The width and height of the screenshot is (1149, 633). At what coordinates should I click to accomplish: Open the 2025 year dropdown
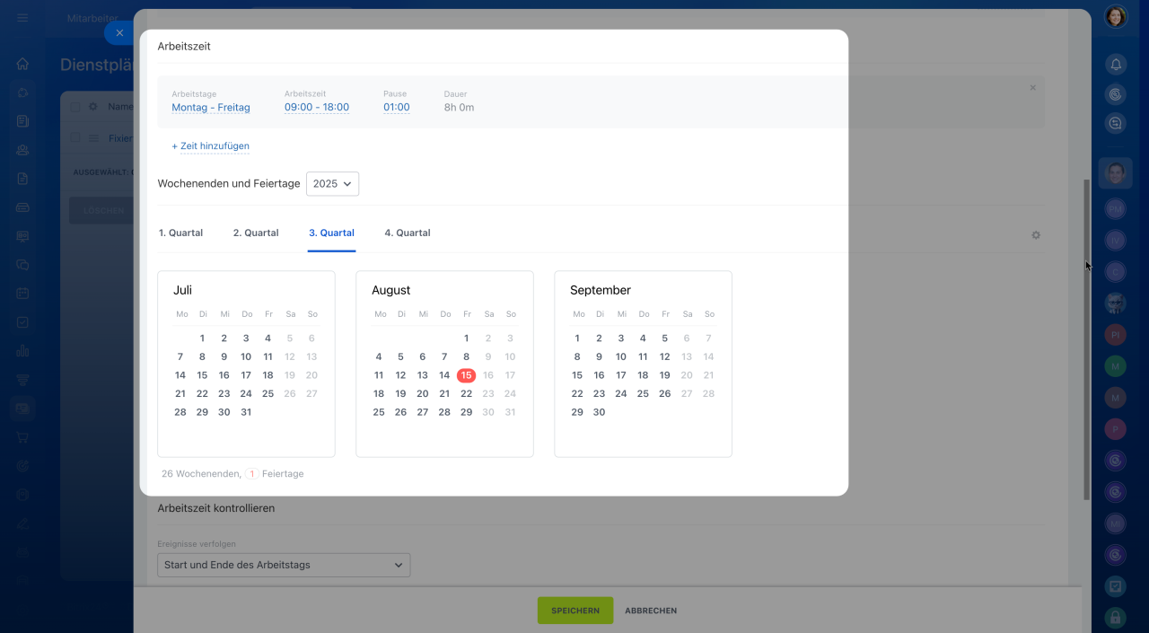[332, 183]
